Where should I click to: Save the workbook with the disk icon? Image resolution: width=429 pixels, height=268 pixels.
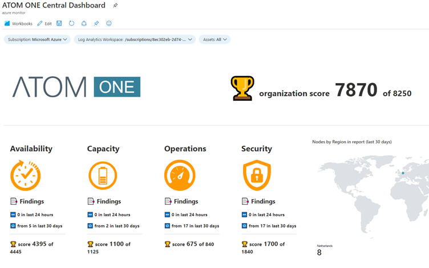59,23
